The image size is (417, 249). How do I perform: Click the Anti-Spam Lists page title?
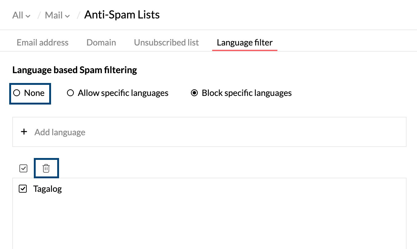(122, 15)
